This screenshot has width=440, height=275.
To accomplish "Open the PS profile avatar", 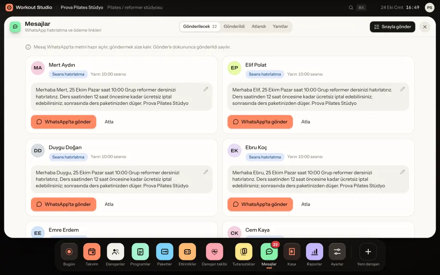I will click(x=430, y=8).
